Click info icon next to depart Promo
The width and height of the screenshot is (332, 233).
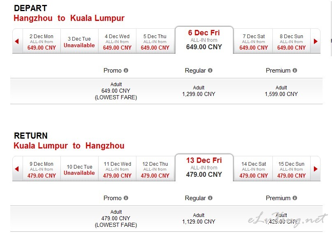tap(126, 71)
